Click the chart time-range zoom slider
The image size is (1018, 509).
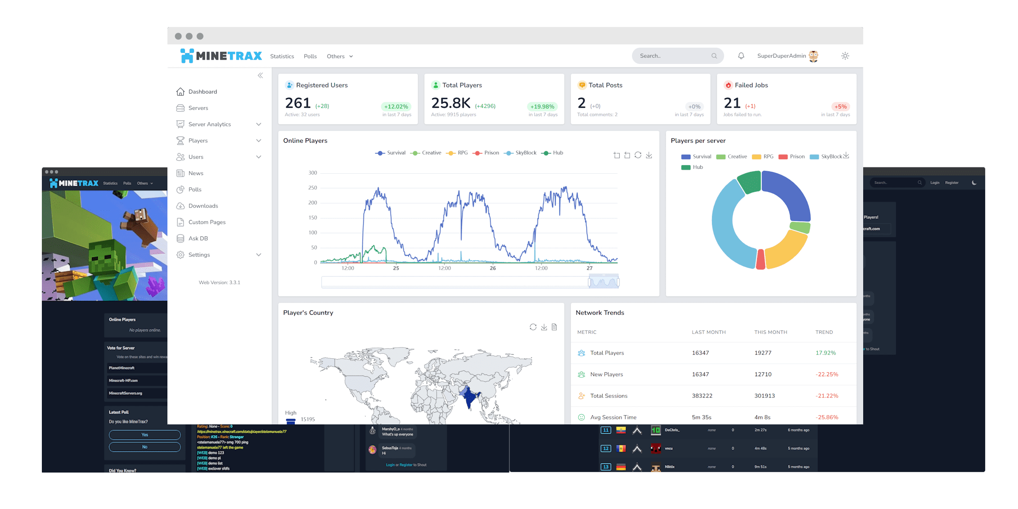(x=604, y=282)
